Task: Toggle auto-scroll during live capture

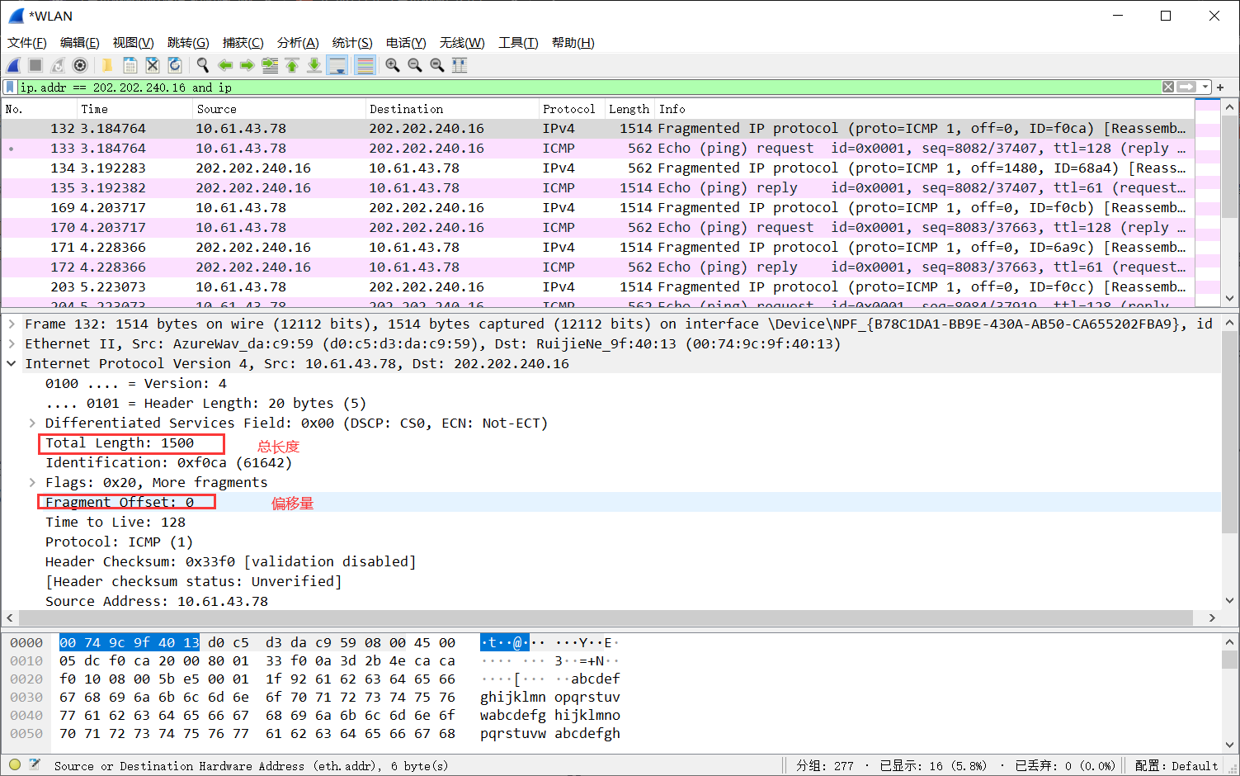Action: (x=337, y=65)
